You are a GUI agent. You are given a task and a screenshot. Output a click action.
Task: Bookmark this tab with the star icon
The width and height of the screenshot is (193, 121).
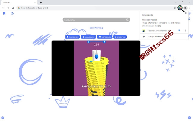click(175, 8)
